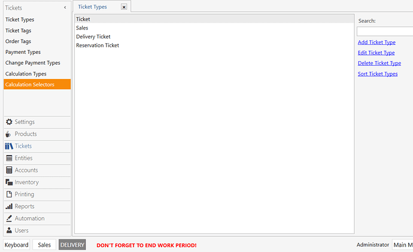Select the Ticket row in list
Viewport: 413px width, 252px height.
coord(214,19)
